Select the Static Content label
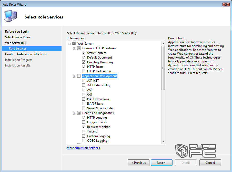The width and height of the screenshot is (232, 172). point(97,53)
